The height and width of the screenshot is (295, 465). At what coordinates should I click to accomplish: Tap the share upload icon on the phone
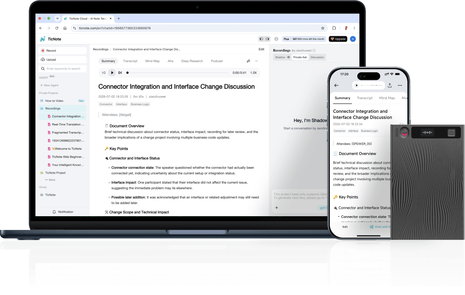(390, 85)
